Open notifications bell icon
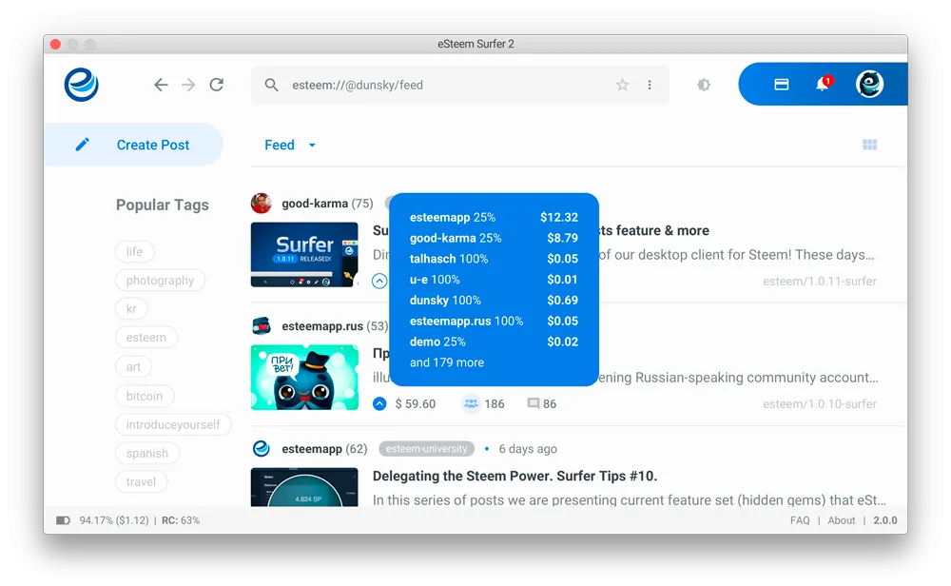The width and height of the screenshot is (951, 586). [823, 84]
